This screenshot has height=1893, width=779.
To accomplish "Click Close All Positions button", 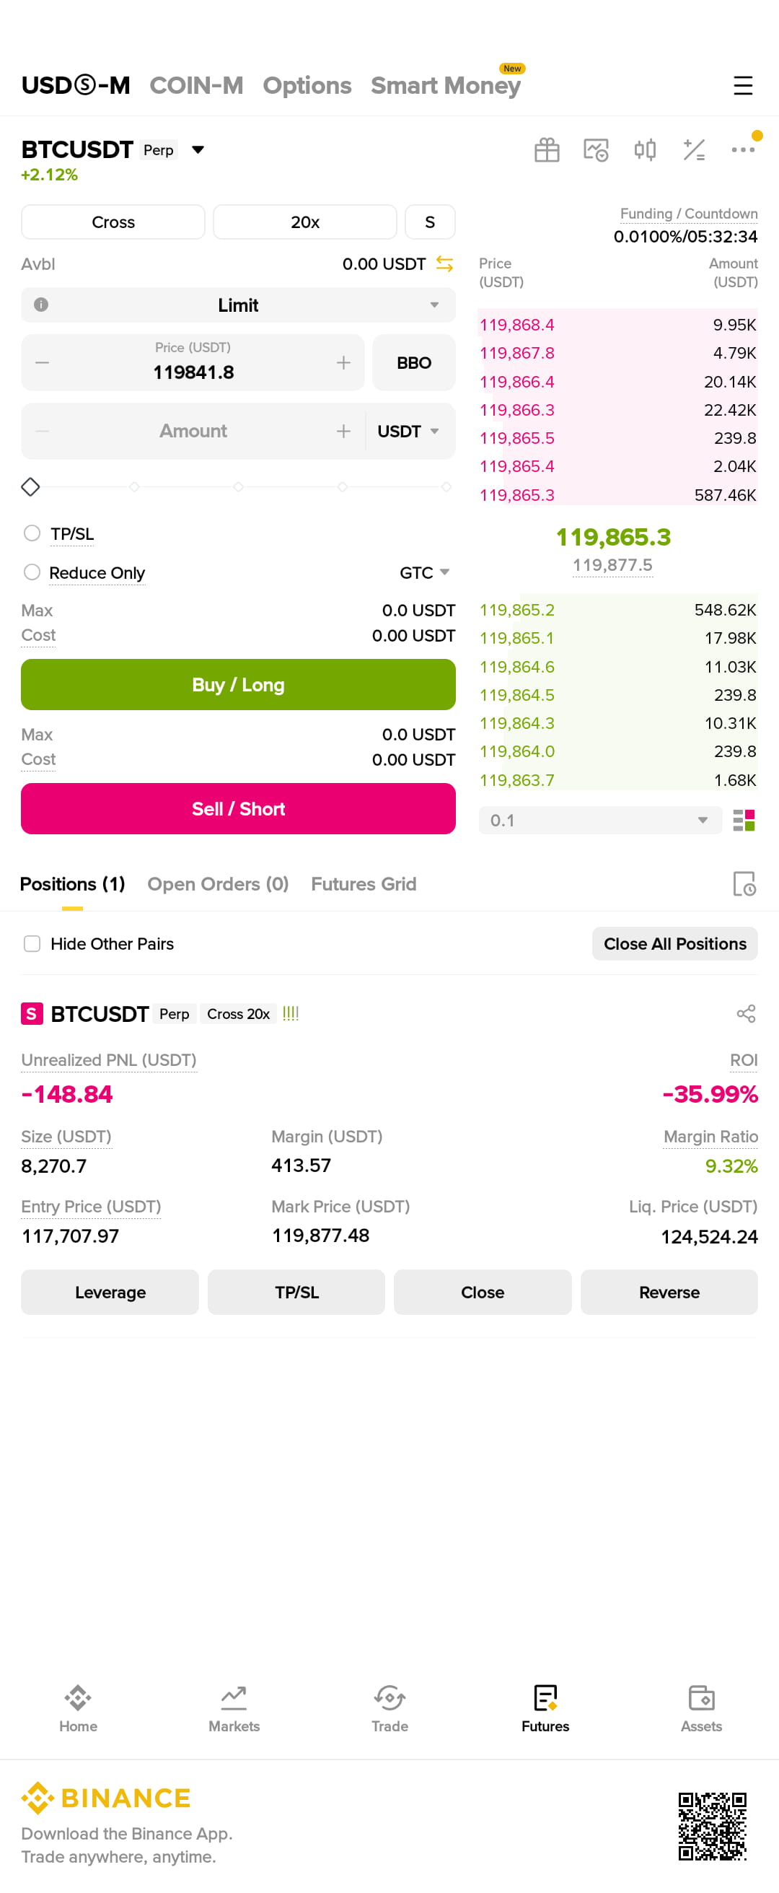I will (674, 943).
